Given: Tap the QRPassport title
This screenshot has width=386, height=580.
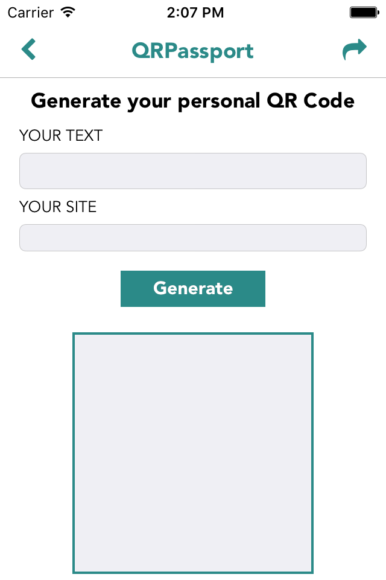Looking at the screenshot, I should pos(193,51).
